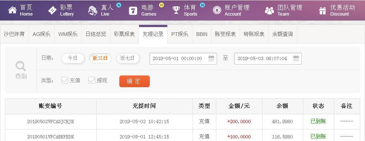Click the Home house icon

click(x=12, y=10)
